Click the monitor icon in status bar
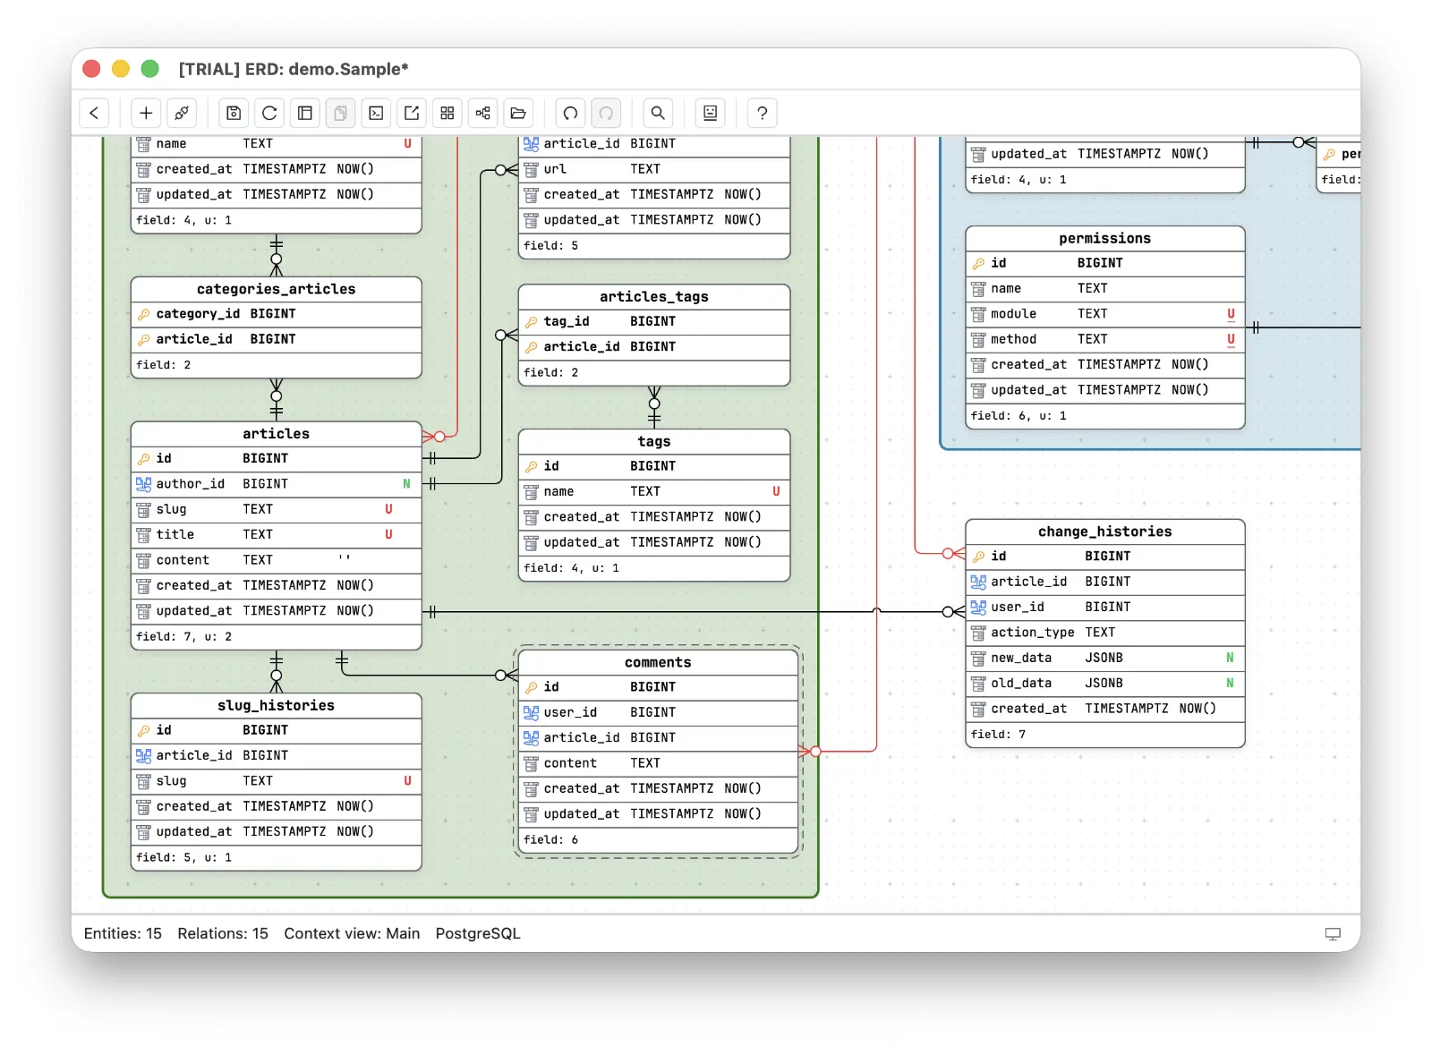 [1333, 934]
